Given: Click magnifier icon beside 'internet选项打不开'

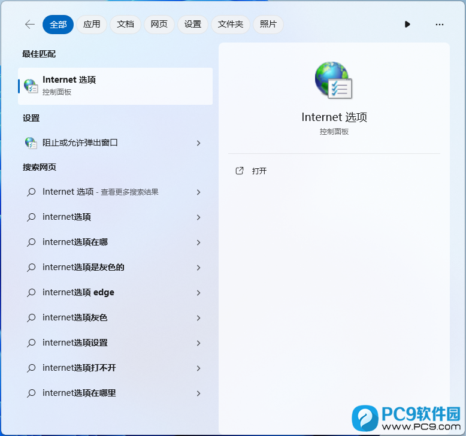Looking at the screenshot, I should click(x=31, y=368).
